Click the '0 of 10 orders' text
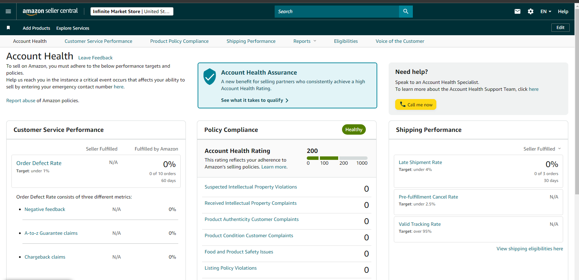 click(x=162, y=174)
